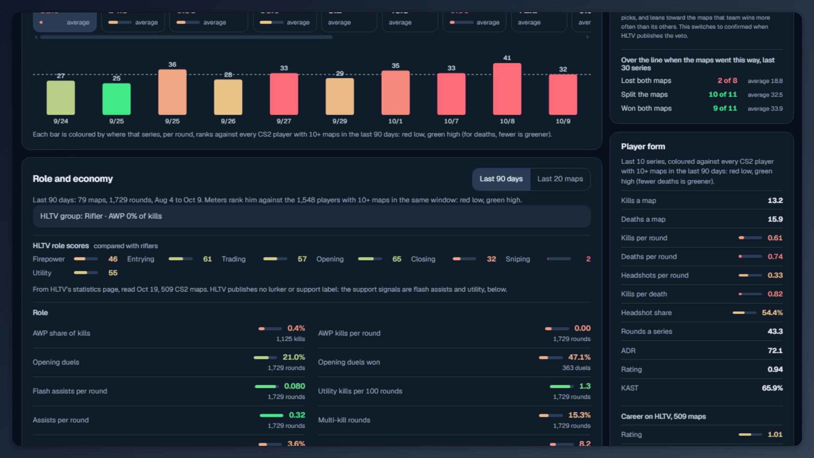Switch to the Last 20 maps tab
Viewport: 814px width, 458px height.
[560, 179]
